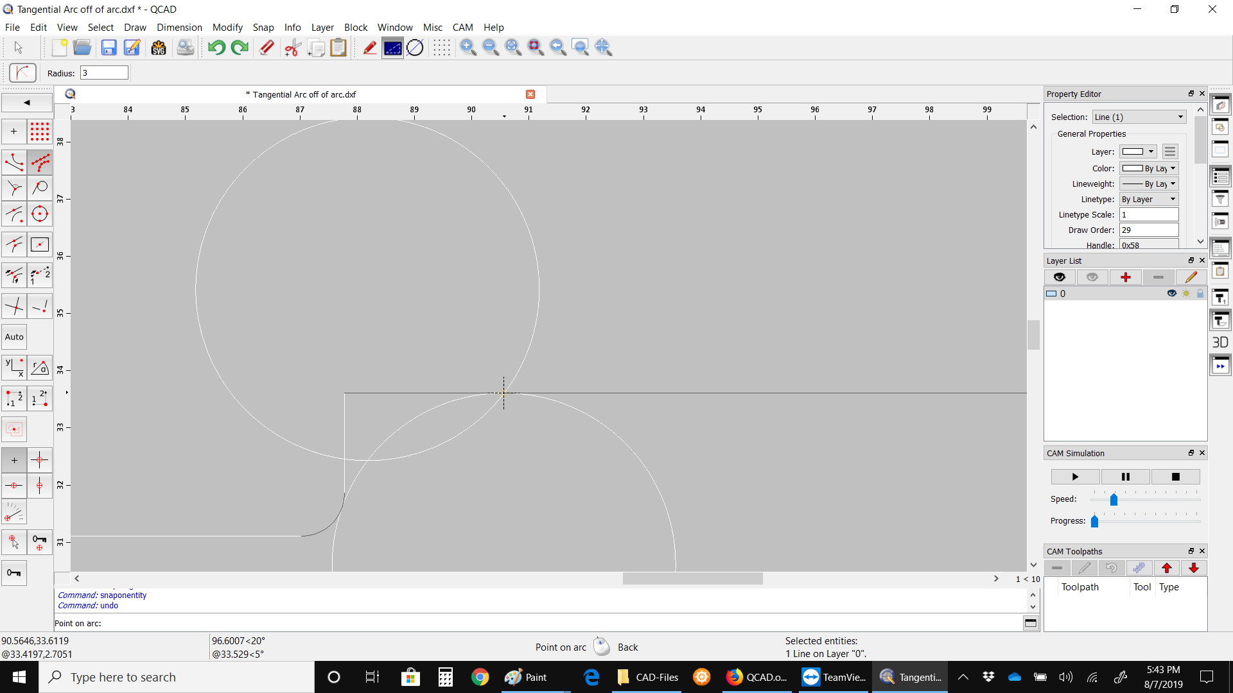Click the Print Preview icon
1233x693 pixels.
tap(185, 47)
